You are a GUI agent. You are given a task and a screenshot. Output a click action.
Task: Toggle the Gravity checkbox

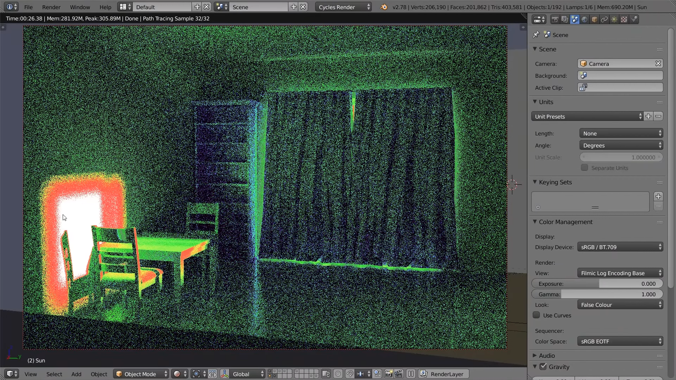pos(543,367)
